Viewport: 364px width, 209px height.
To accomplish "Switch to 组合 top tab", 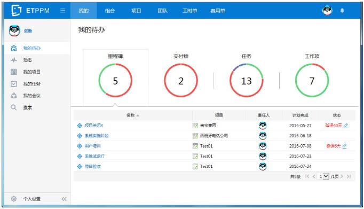I will [x=110, y=11].
